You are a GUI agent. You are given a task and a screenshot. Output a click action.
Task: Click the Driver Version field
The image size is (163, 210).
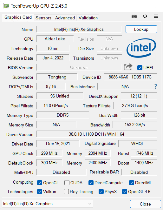96,134
